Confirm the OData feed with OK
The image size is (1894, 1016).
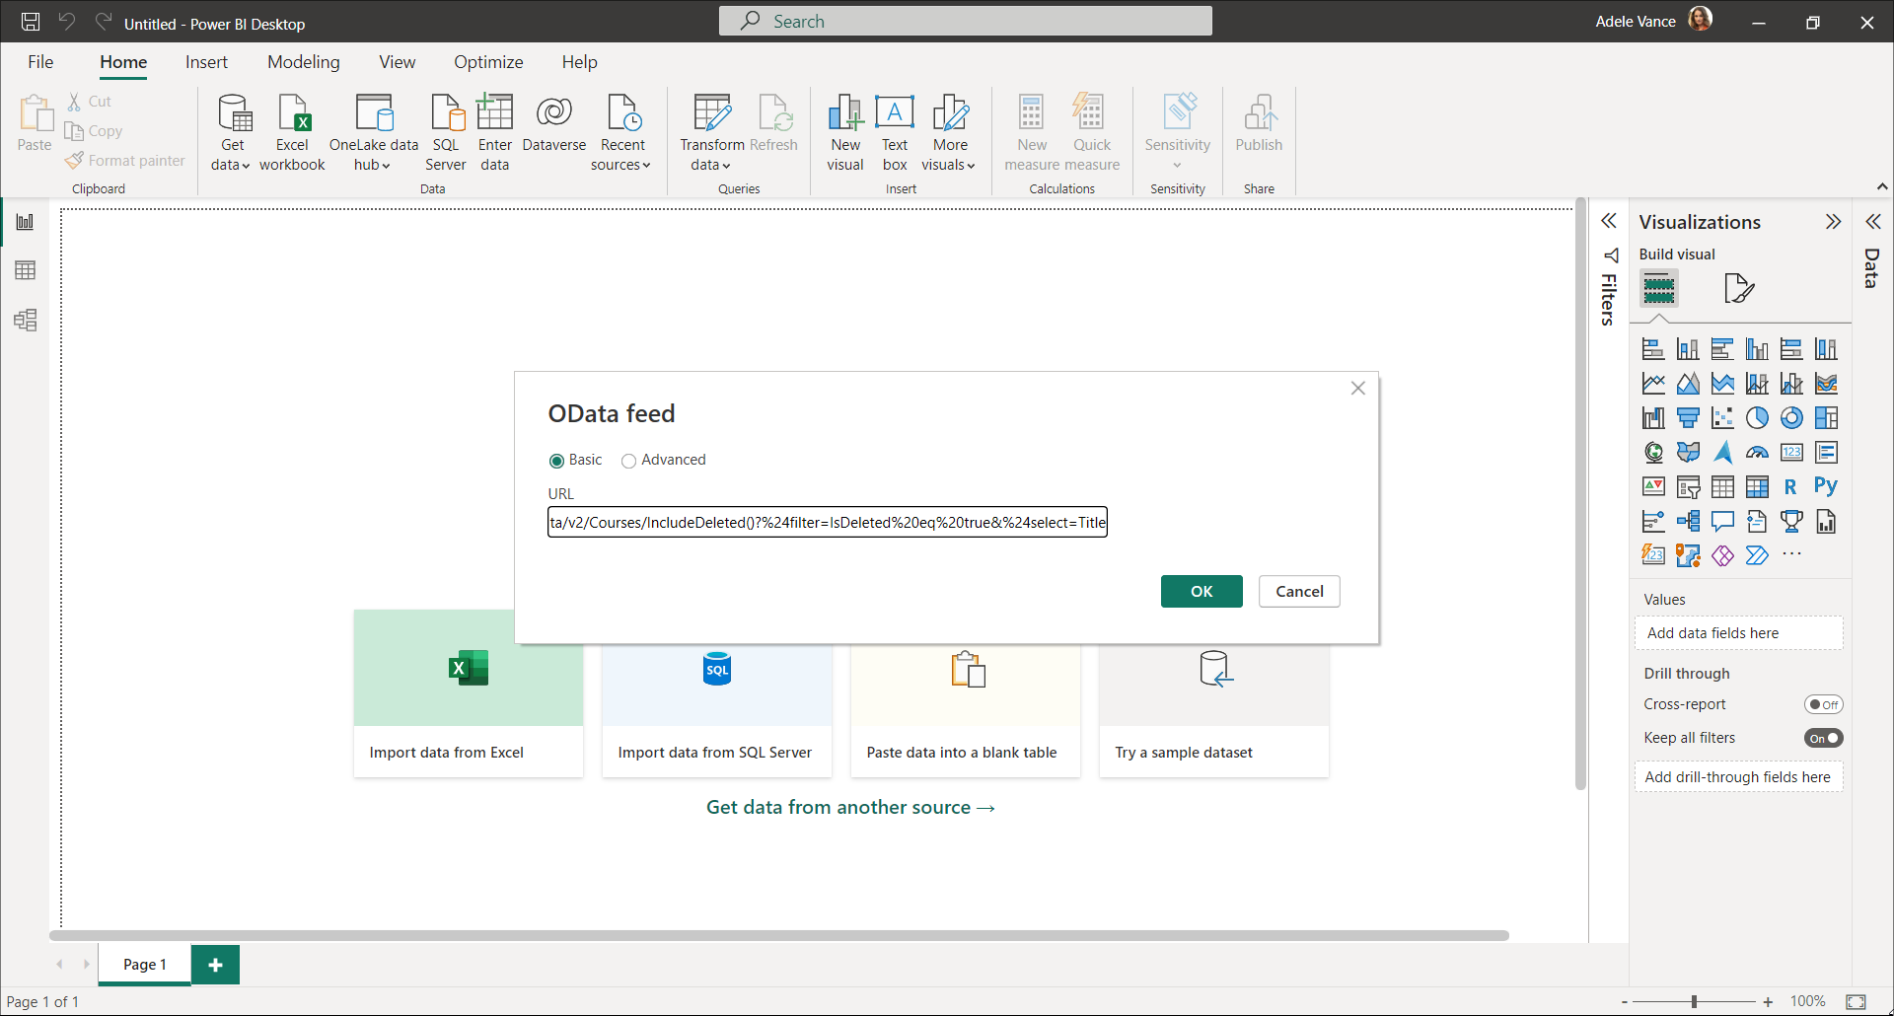pyautogui.click(x=1201, y=591)
